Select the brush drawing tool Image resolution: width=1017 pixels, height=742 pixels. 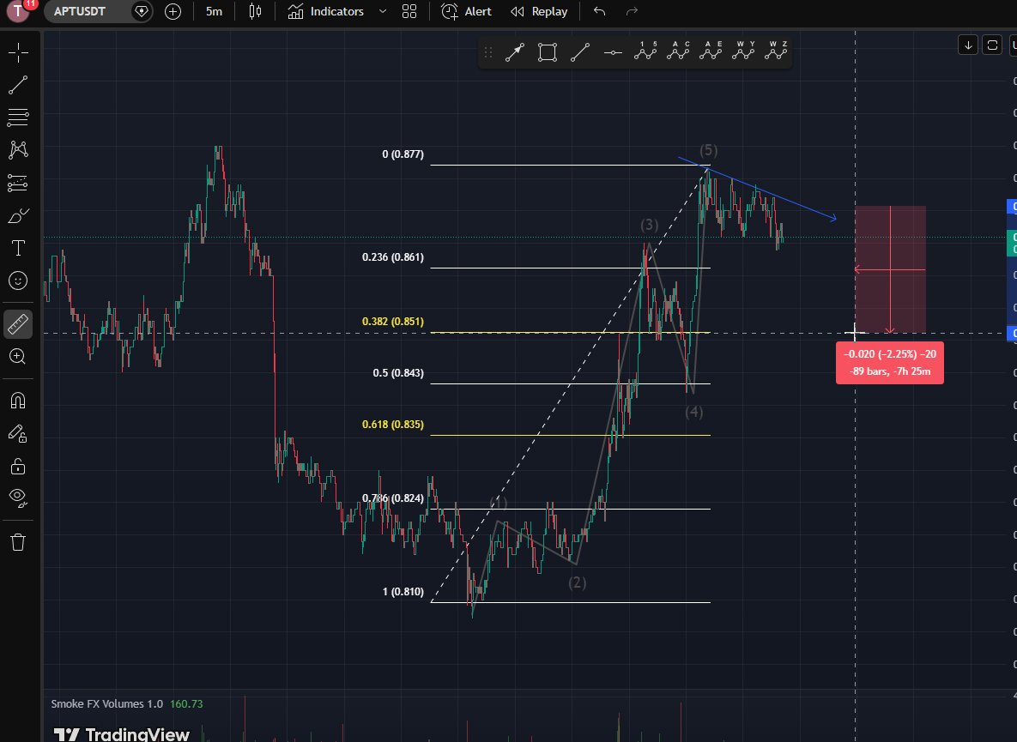18,215
